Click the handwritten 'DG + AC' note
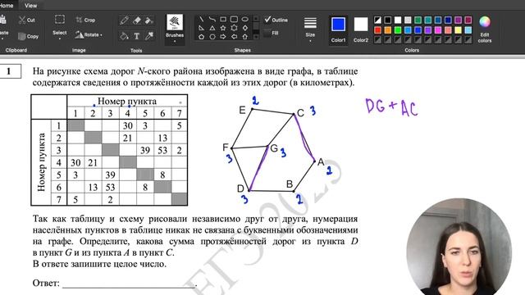525x295 pixels. (391, 107)
